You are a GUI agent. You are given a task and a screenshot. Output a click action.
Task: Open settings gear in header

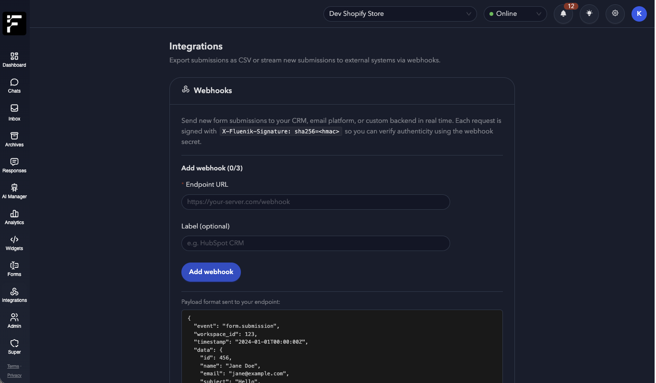click(x=615, y=14)
